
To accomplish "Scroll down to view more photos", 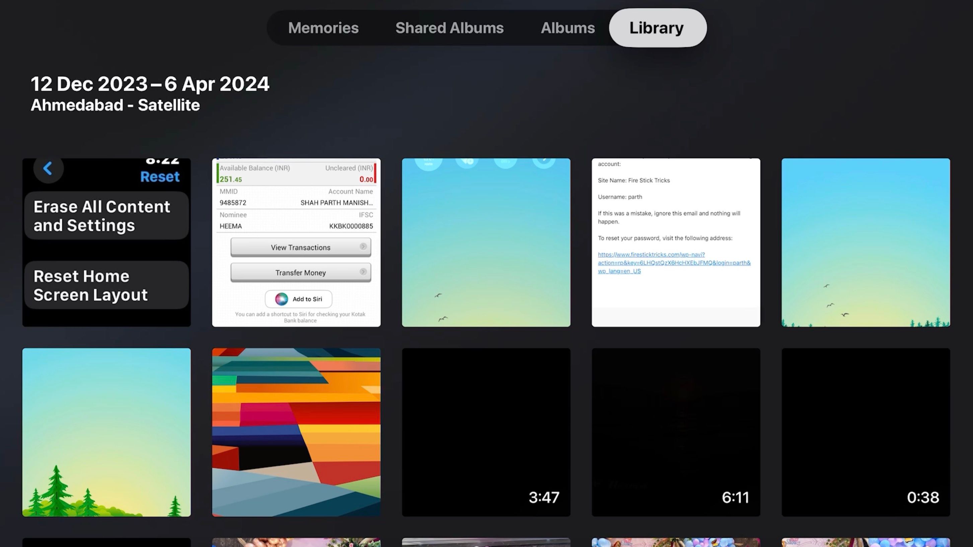I will pyautogui.click(x=486, y=541).
